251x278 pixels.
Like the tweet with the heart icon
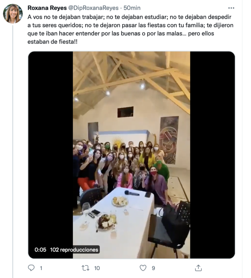coord(143,268)
